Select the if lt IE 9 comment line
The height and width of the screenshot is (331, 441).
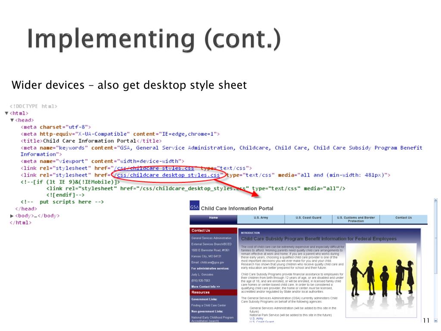click(70, 182)
